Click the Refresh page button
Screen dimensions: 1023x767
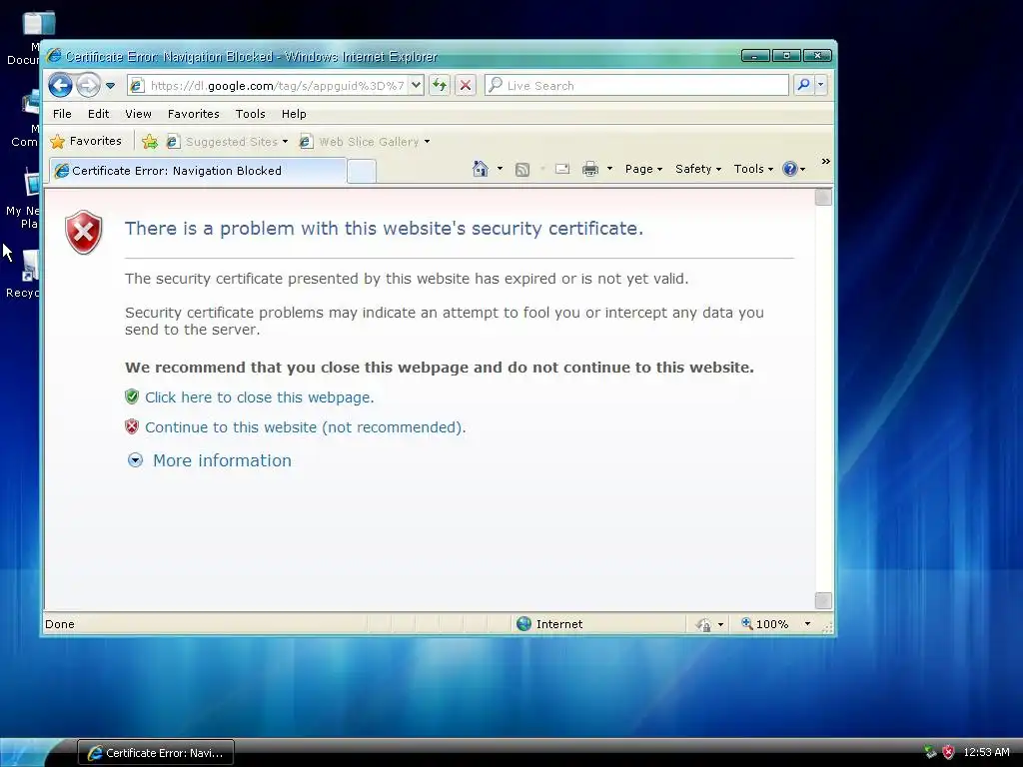click(x=440, y=86)
